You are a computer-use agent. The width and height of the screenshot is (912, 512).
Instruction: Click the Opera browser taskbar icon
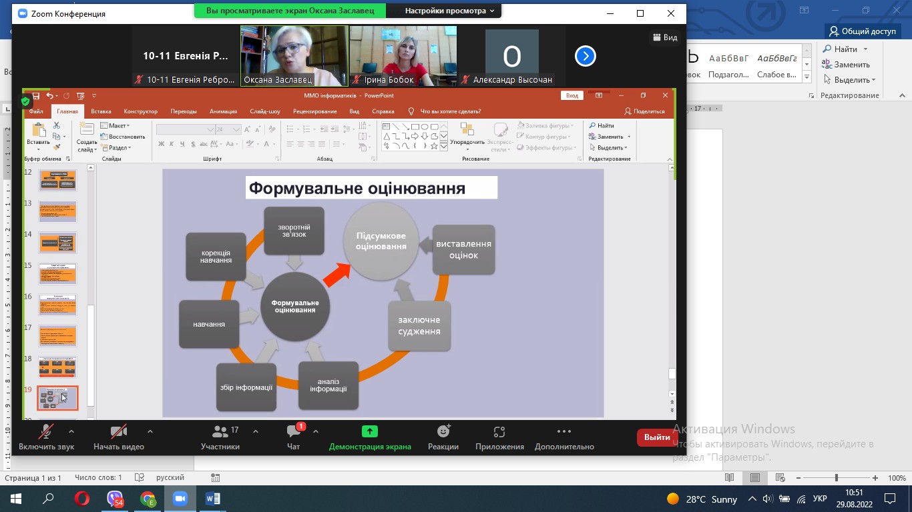click(81, 499)
